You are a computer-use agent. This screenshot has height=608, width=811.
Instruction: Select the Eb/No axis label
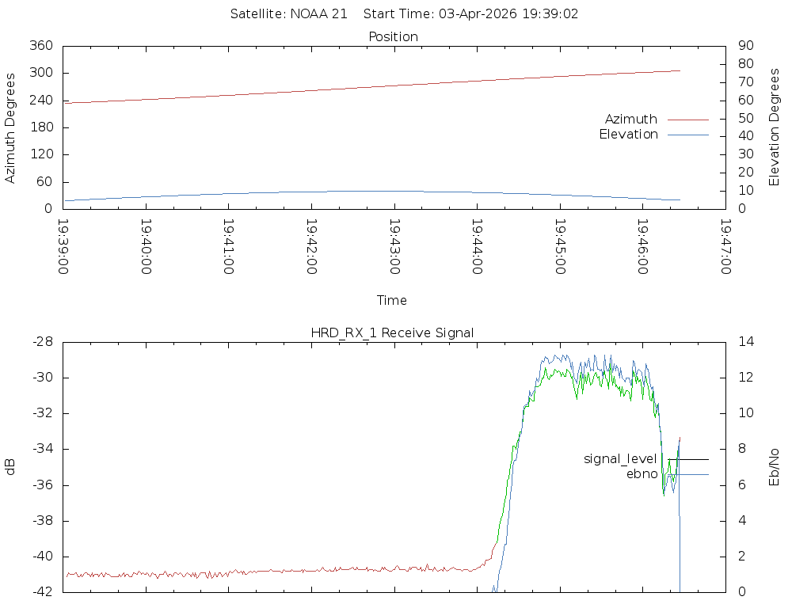[775, 467]
